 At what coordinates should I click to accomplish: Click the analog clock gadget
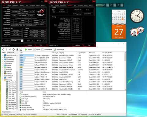(x=137, y=16)
